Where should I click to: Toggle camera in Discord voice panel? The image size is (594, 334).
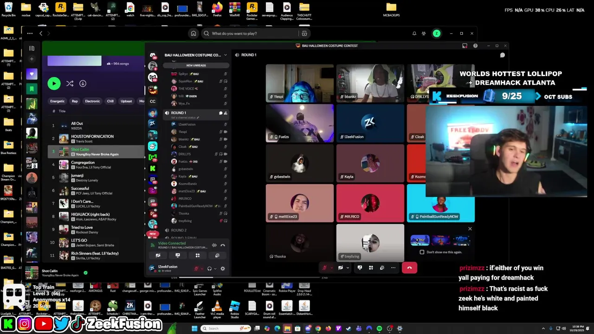[x=158, y=255]
